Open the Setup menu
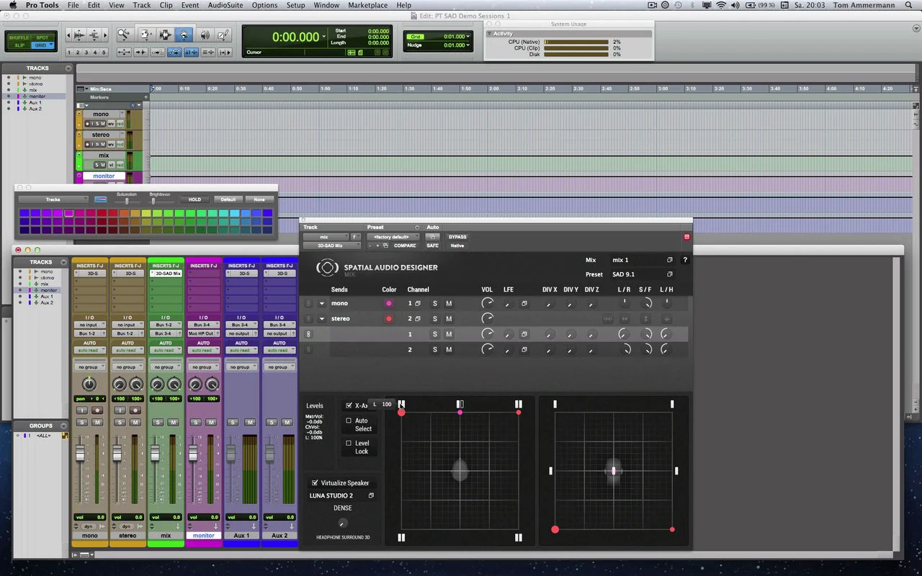922x576 pixels. pyautogui.click(x=295, y=5)
